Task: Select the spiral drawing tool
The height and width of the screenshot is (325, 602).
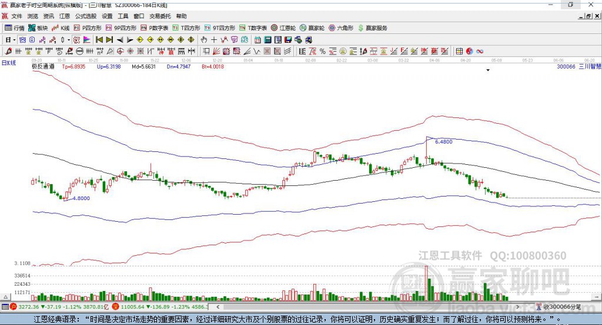Action: pos(59,52)
